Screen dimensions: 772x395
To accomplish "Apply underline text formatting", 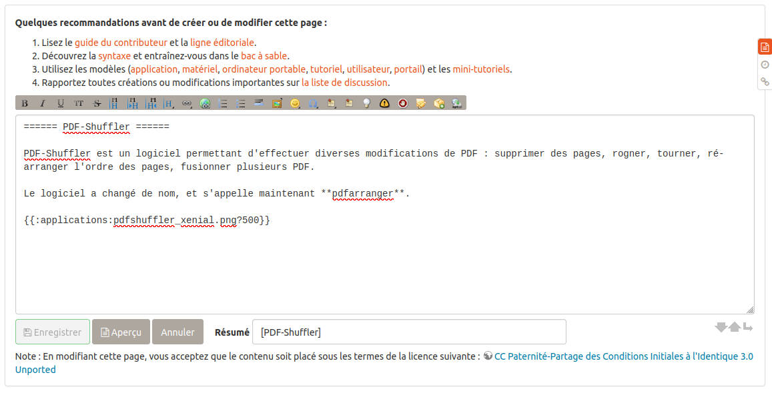I will pos(61,103).
